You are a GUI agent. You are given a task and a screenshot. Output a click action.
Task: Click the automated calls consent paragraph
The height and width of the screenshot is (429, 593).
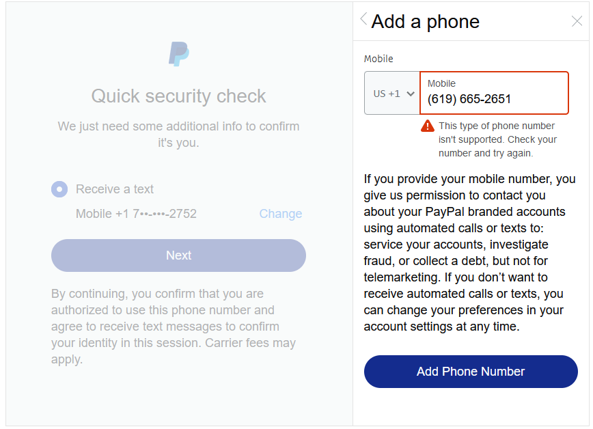coord(470,253)
